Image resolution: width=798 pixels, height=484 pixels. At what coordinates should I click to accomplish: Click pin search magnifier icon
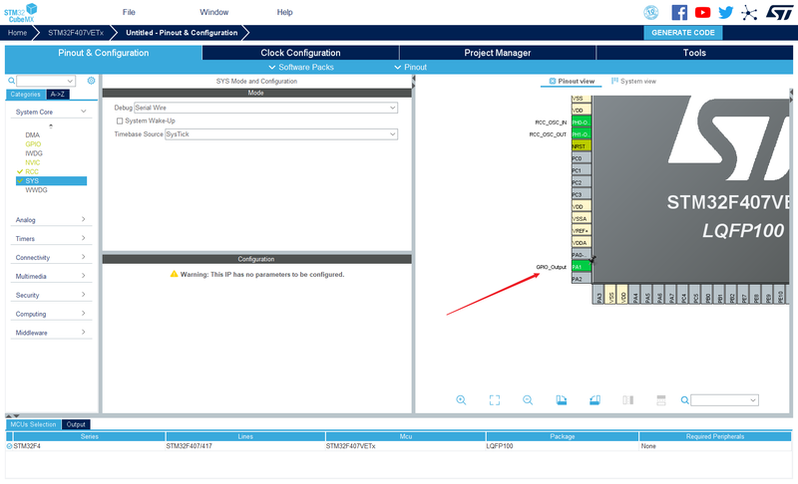(x=685, y=400)
